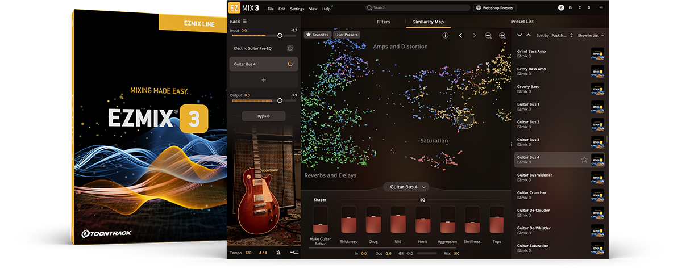This screenshot has height=277, width=682.
Task: Toggle power for Guitar Bus 4 rack slot
Action: [x=290, y=64]
